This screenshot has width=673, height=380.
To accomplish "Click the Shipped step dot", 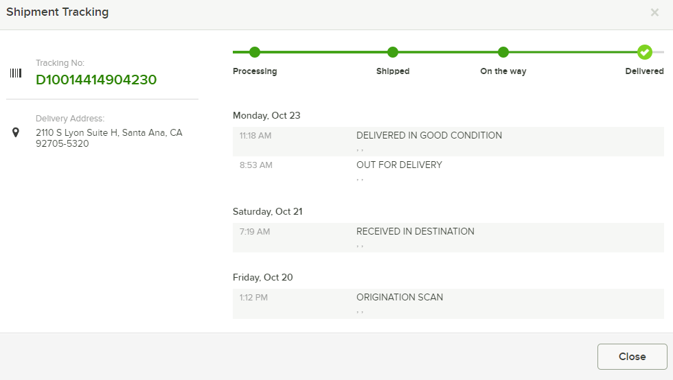I will coord(393,52).
